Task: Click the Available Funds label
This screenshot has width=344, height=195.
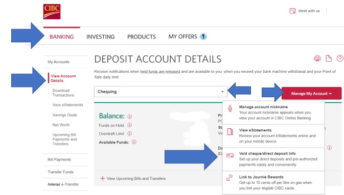Action: 114,143
